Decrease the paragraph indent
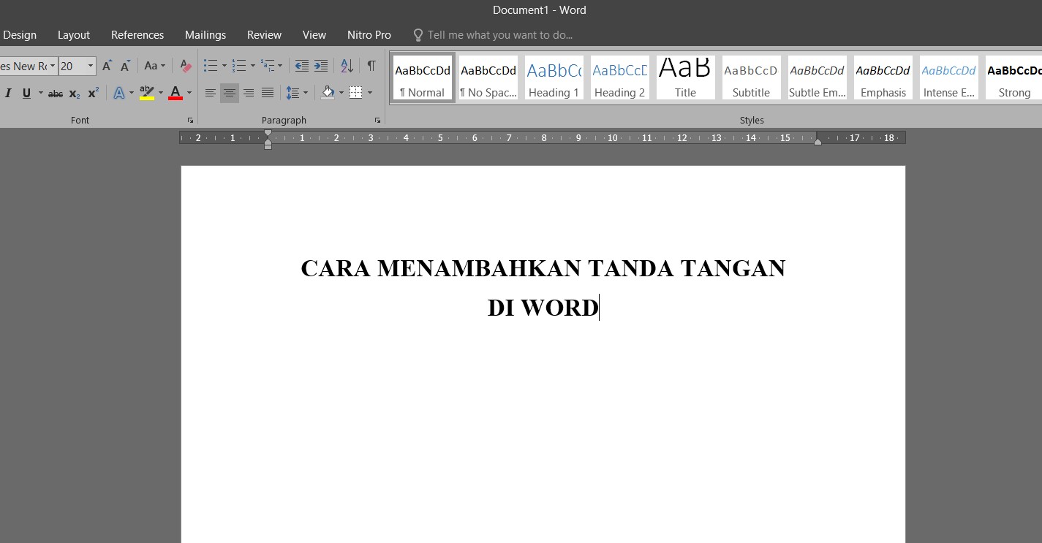The width and height of the screenshot is (1042, 543). point(301,66)
